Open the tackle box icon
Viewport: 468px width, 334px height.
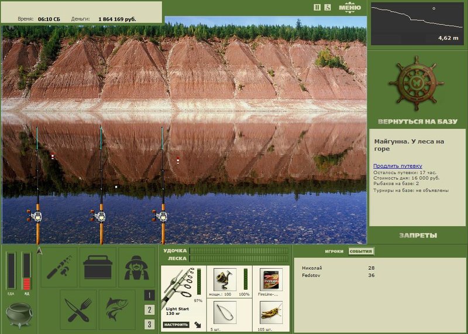[98, 267]
